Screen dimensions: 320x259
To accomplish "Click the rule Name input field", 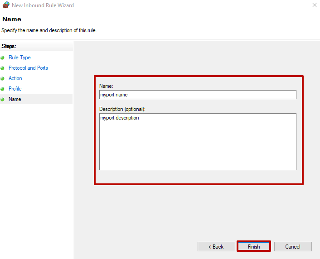I will pyautogui.click(x=198, y=95).
